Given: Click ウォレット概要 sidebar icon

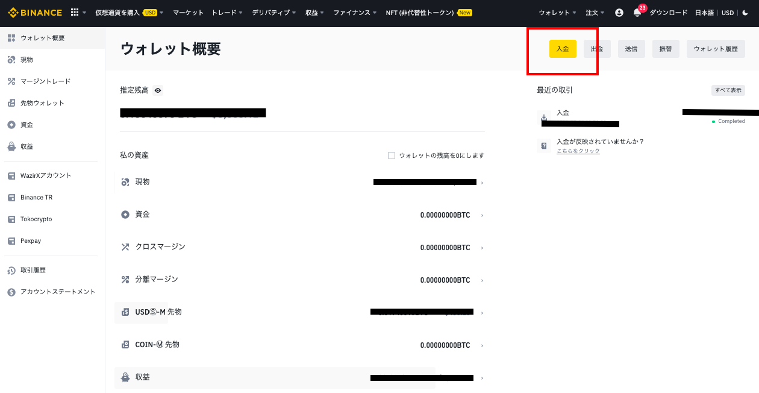Looking at the screenshot, I should click(11, 38).
